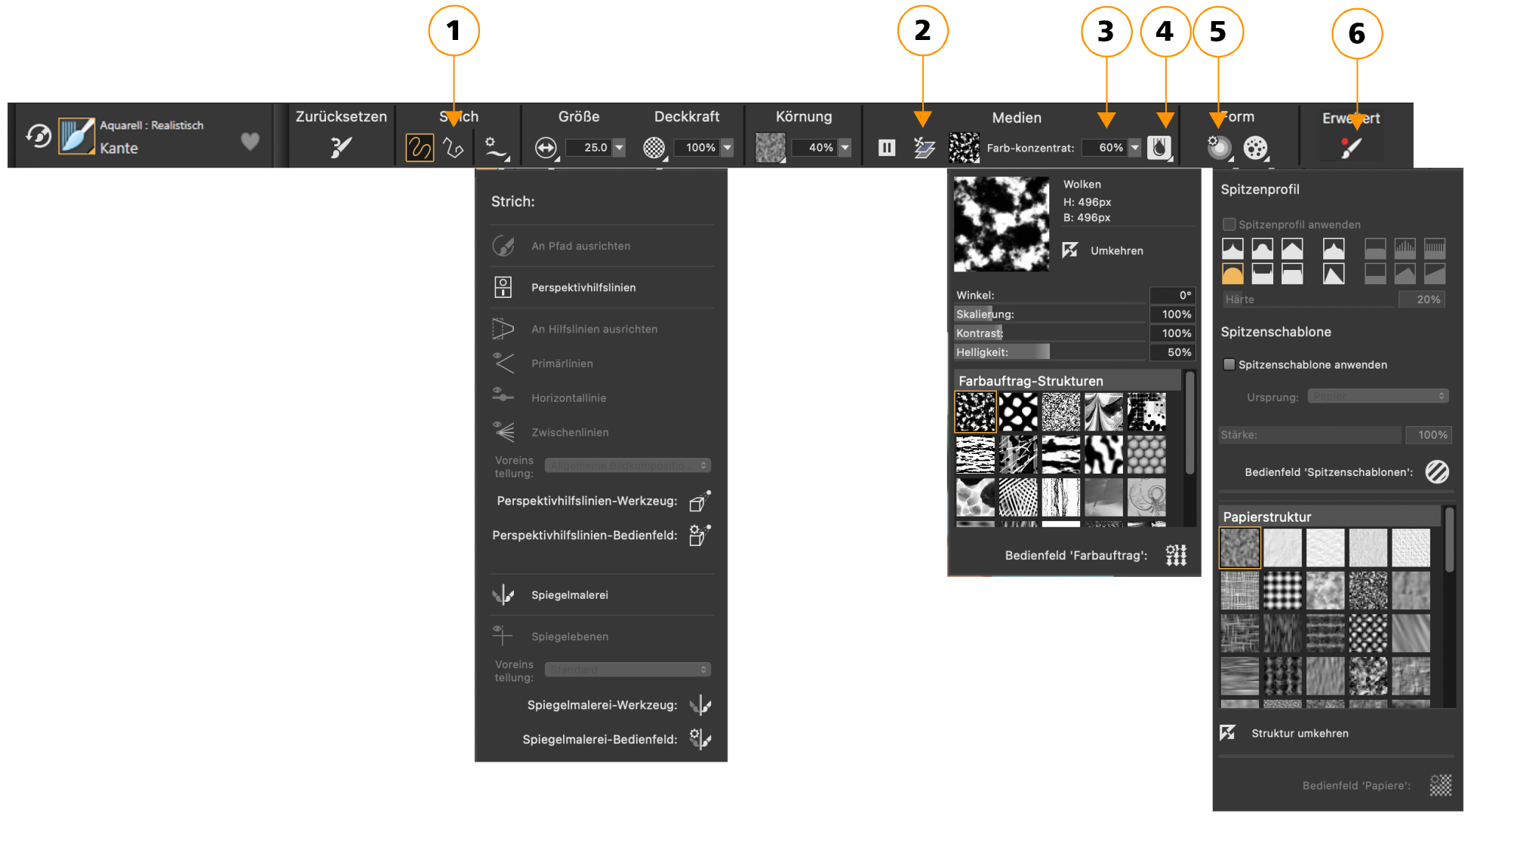Expand the Größe value dropdown arrow
The height and width of the screenshot is (856, 1517).
tap(620, 148)
